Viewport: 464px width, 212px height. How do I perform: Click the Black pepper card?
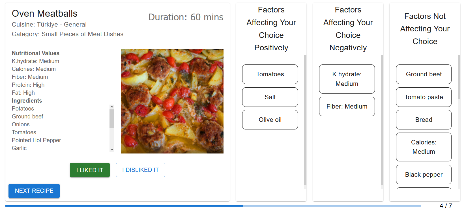click(x=424, y=174)
